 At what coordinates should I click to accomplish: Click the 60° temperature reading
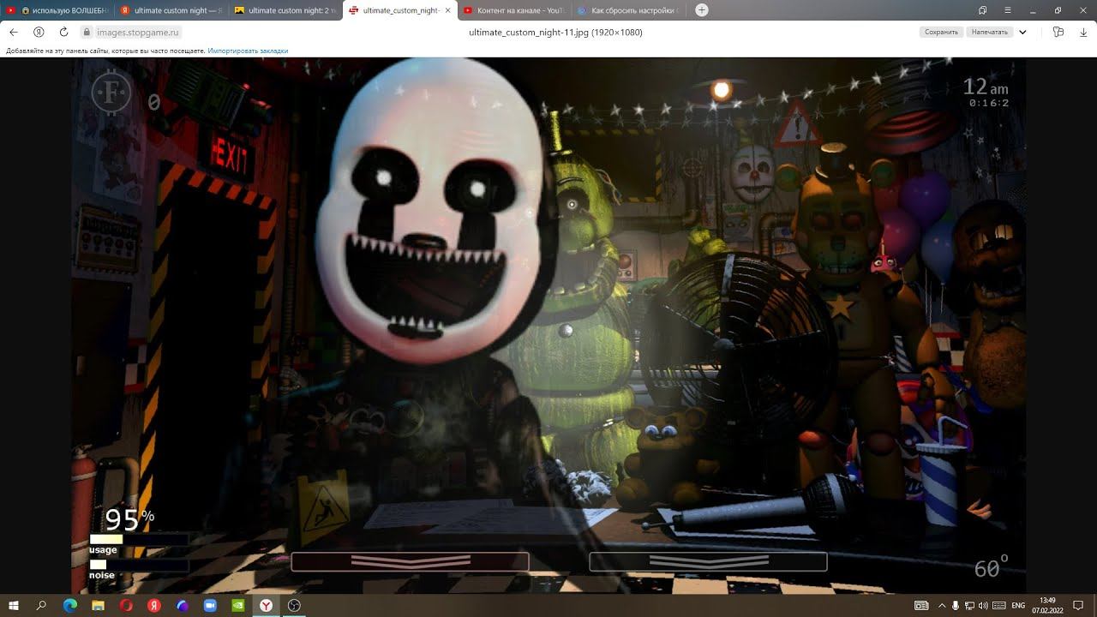[992, 567]
